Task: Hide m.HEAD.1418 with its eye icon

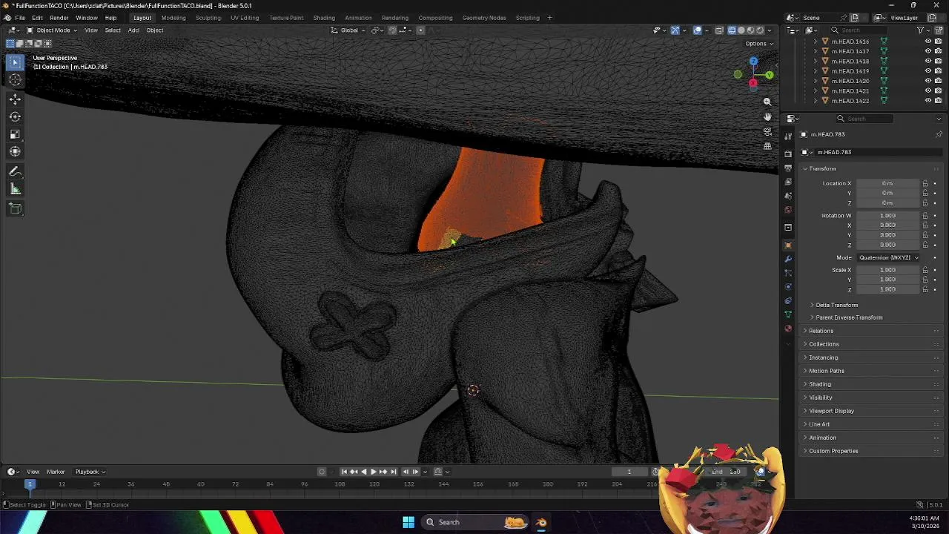Action: (927, 62)
